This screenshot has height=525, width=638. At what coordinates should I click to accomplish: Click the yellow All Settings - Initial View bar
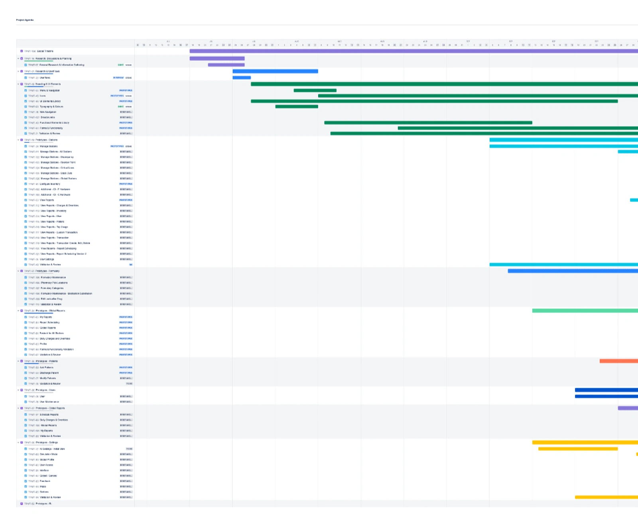[x=578, y=449]
